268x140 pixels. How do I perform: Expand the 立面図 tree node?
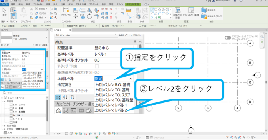coord(5,129)
